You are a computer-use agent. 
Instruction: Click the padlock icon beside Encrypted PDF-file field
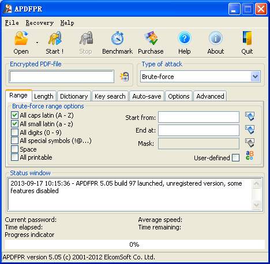[125, 77]
